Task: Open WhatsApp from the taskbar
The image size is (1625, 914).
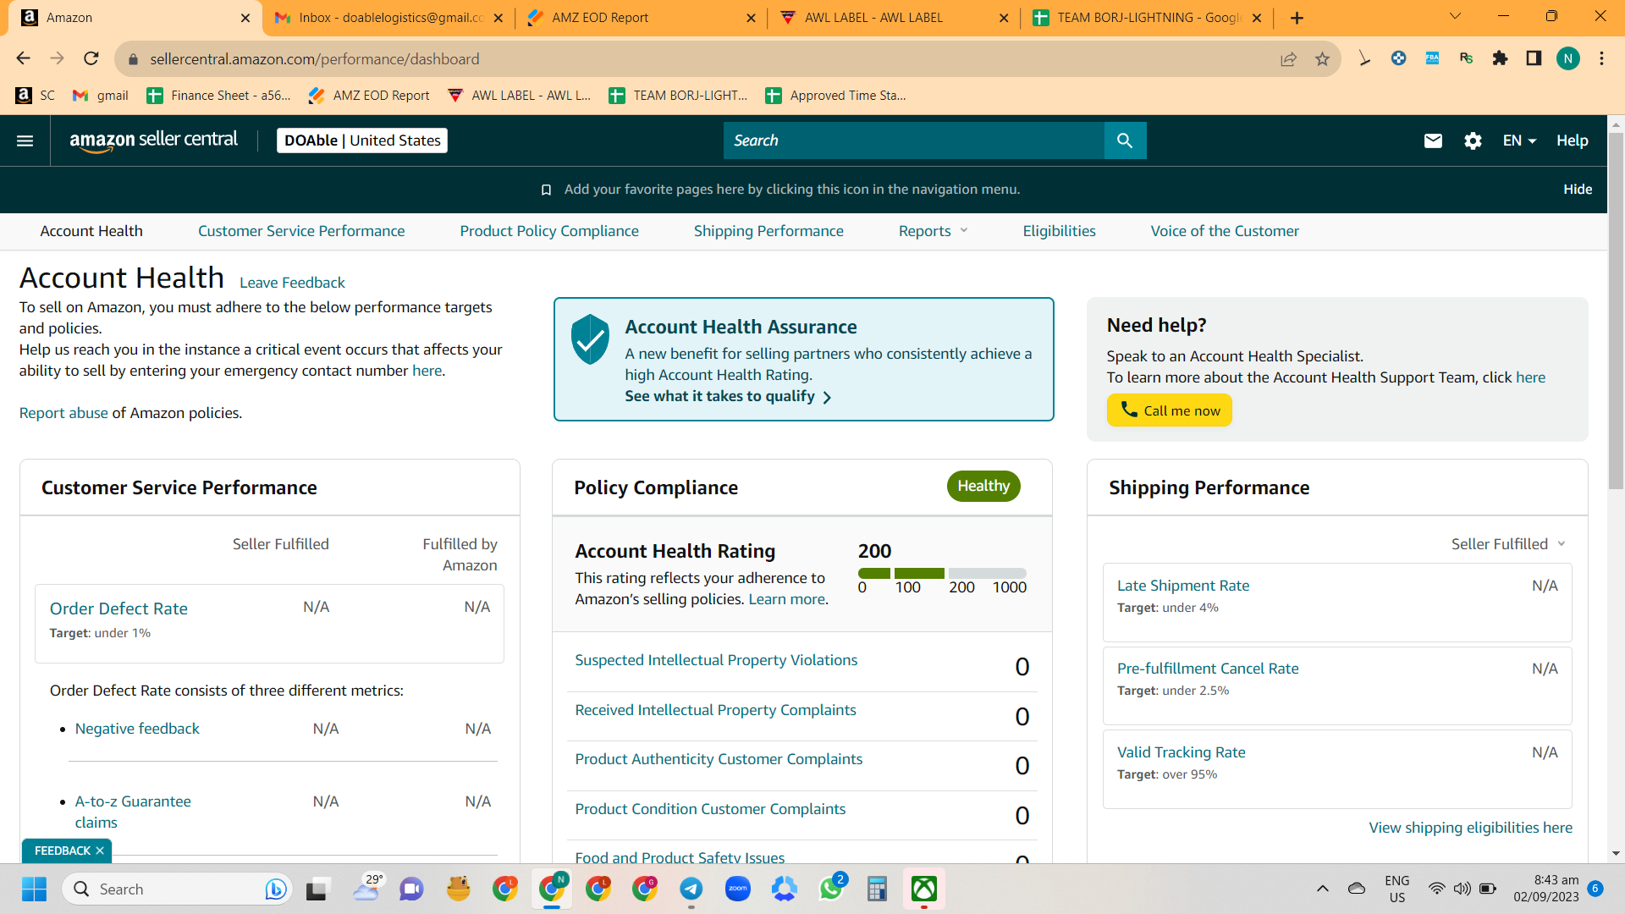Action: pyautogui.click(x=831, y=889)
